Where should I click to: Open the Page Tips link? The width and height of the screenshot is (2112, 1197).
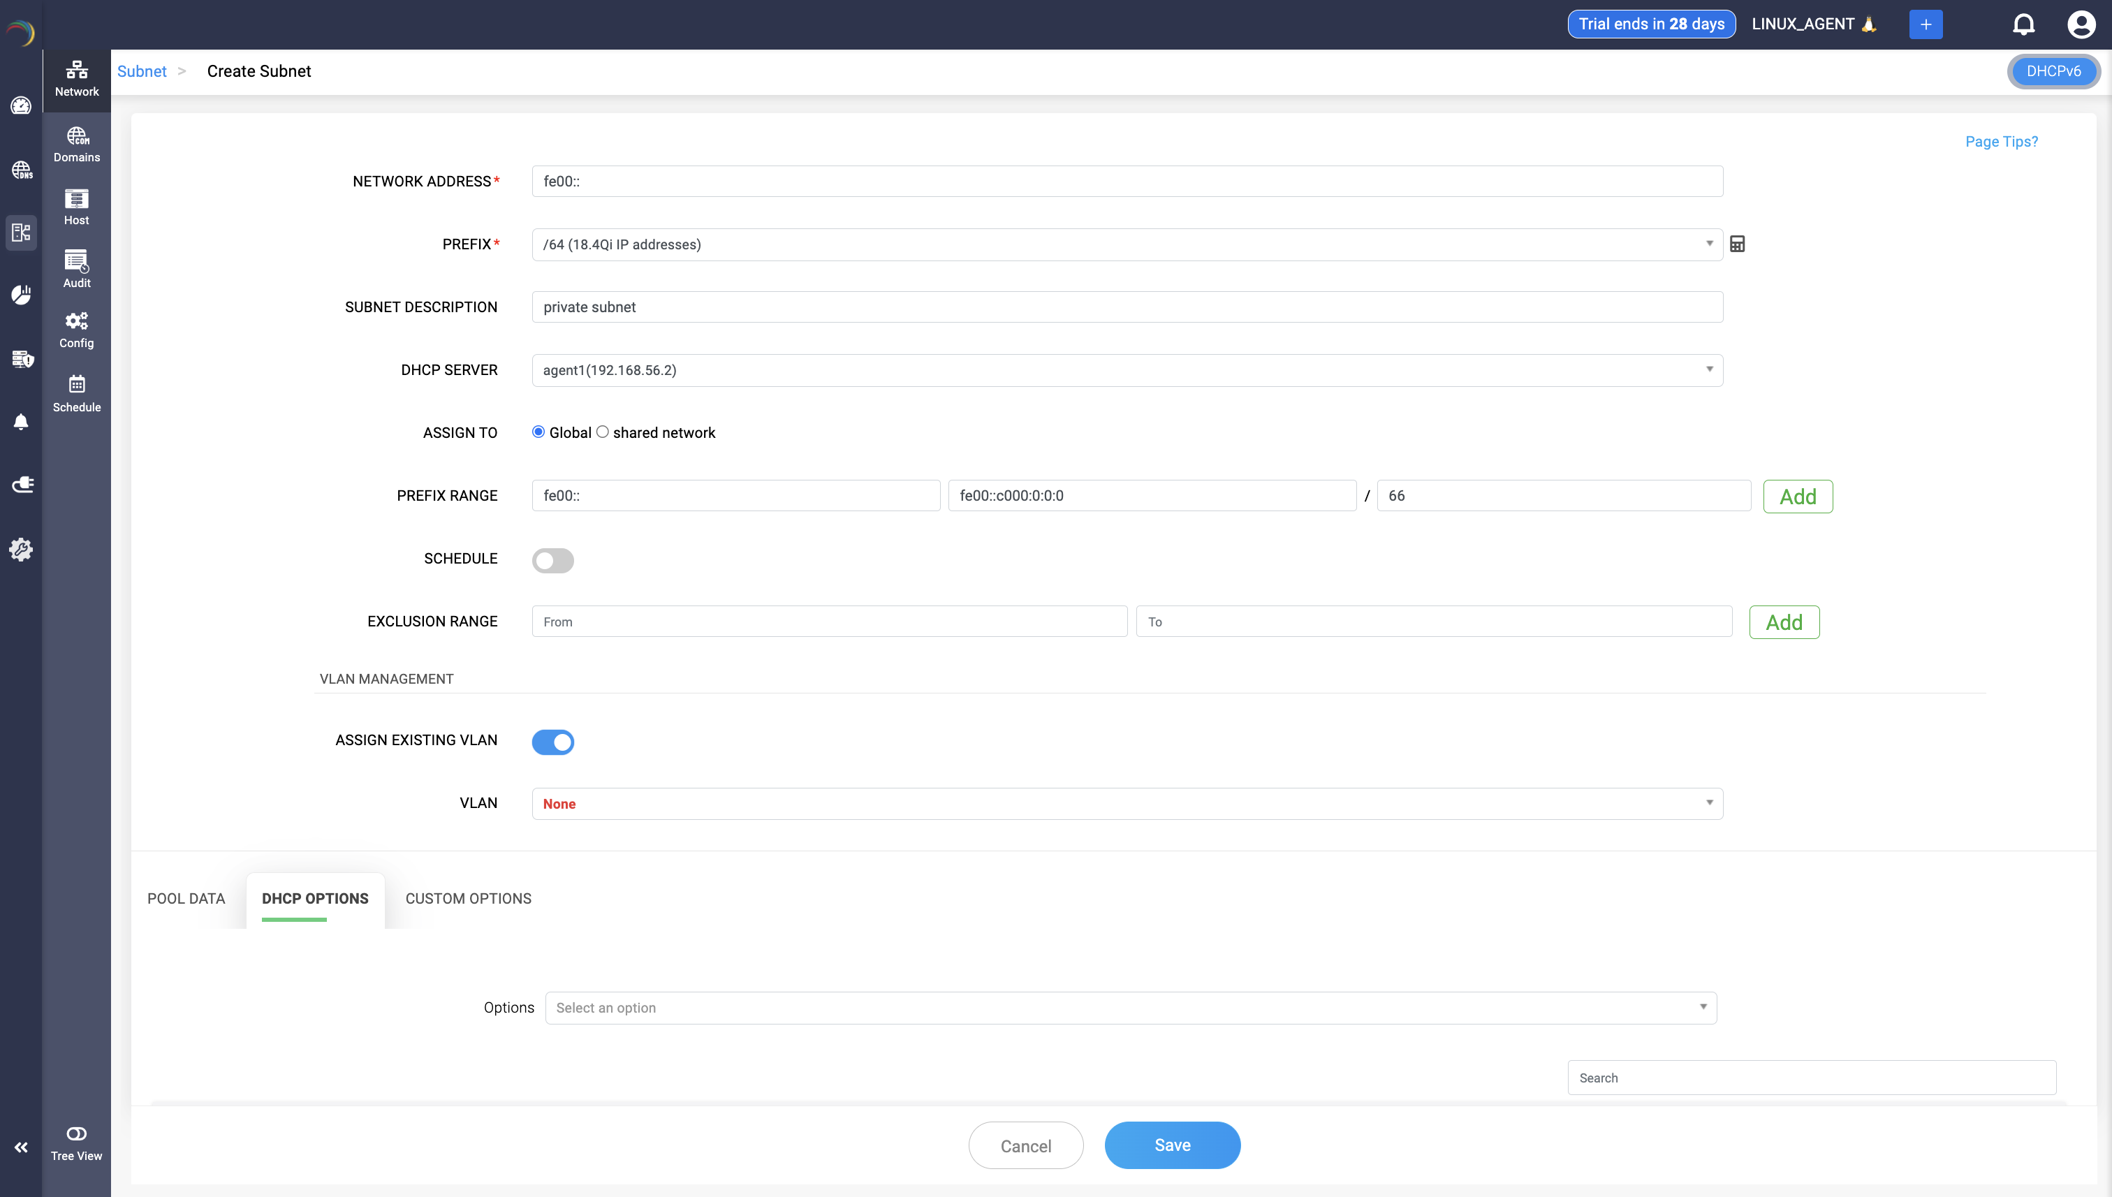point(2001,141)
